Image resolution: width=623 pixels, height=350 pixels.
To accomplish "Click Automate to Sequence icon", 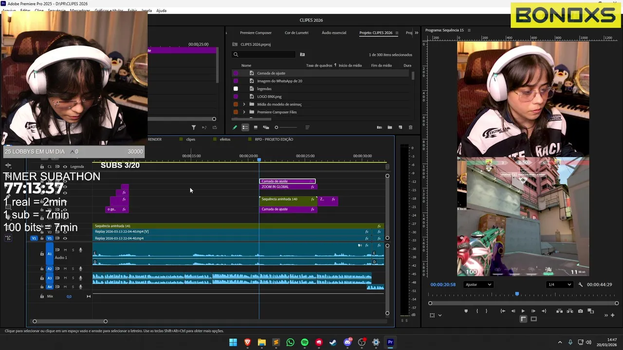I will [379, 127].
